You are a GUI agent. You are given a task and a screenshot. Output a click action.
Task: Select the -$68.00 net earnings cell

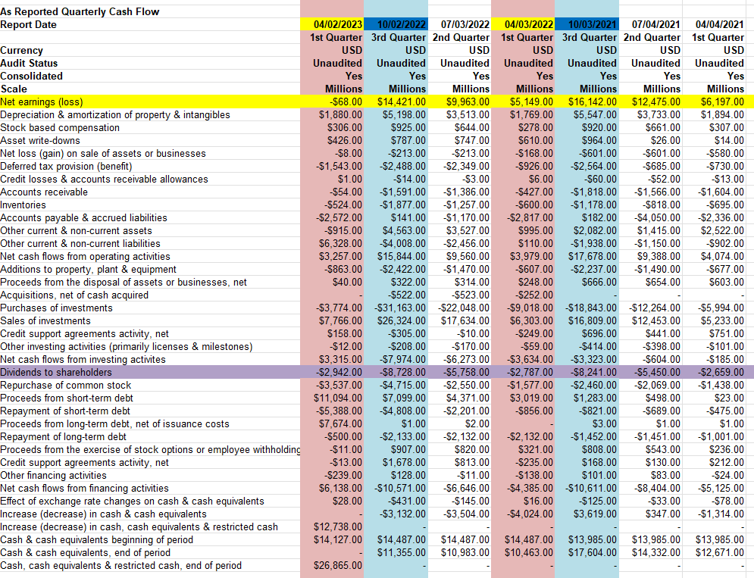point(345,102)
